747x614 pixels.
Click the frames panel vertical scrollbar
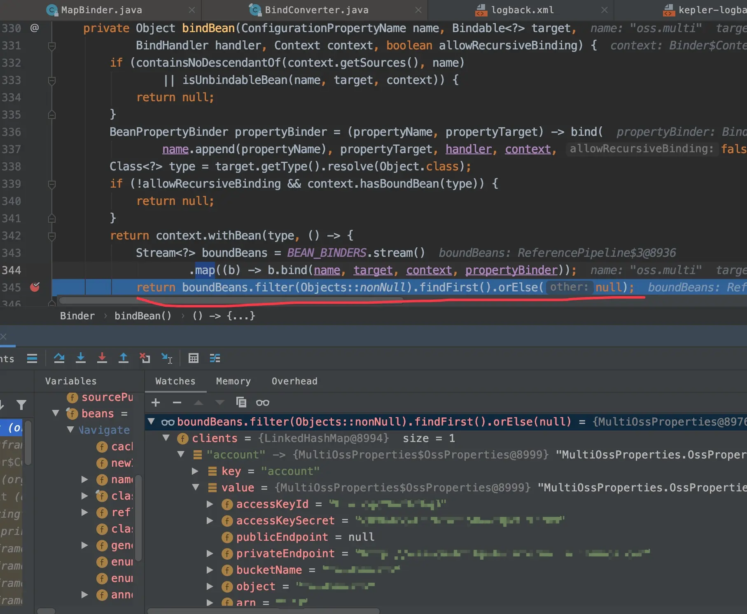(28, 443)
